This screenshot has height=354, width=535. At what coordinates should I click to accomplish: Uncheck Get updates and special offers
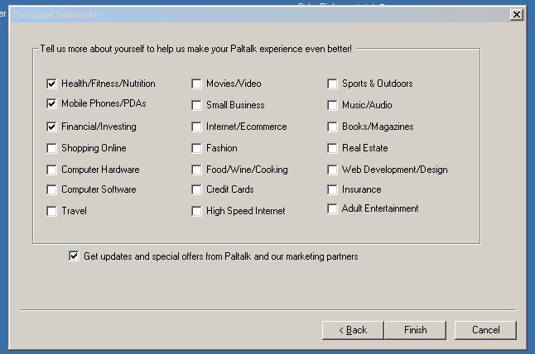pyautogui.click(x=74, y=256)
